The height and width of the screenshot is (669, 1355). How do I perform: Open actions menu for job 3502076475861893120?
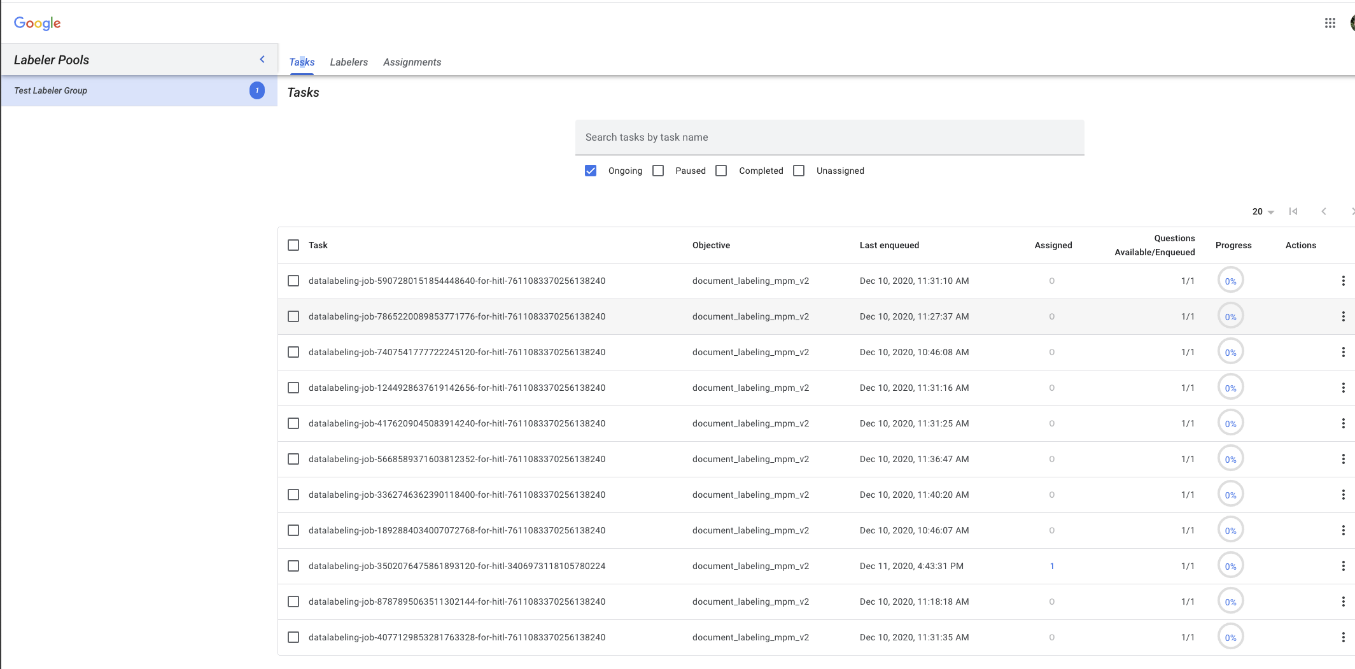1343,566
